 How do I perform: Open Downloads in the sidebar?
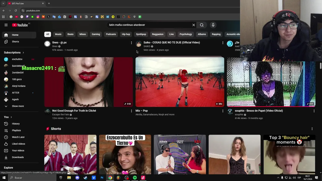click(x=19, y=157)
